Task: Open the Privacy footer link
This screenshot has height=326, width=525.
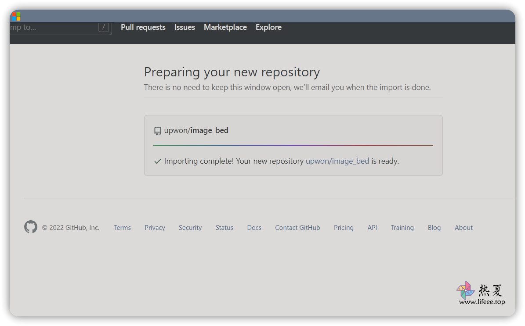Action: [x=155, y=227]
